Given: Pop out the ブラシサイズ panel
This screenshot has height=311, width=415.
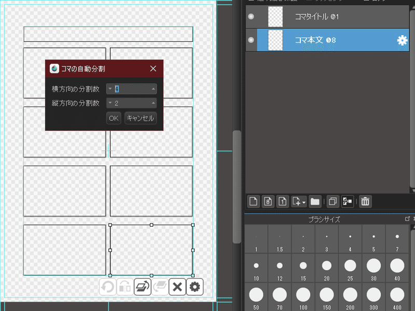Looking at the screenshot, I should click(x=407, y=218).
